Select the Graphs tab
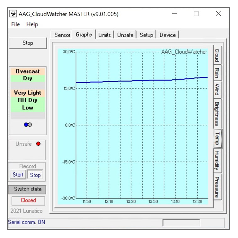 pyautogui.click(x=84, y=35)
